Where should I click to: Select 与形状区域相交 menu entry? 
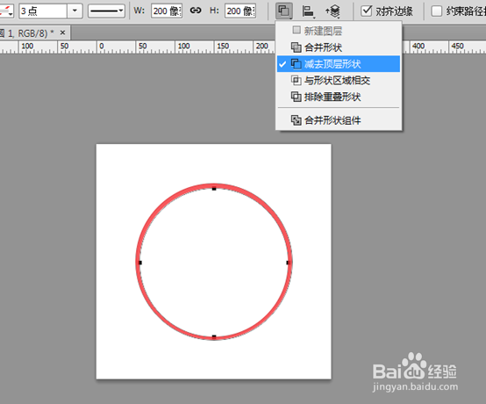pos(339,81)
